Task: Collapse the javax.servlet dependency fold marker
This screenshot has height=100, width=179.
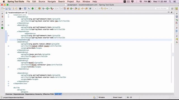Action: [8, 54]
